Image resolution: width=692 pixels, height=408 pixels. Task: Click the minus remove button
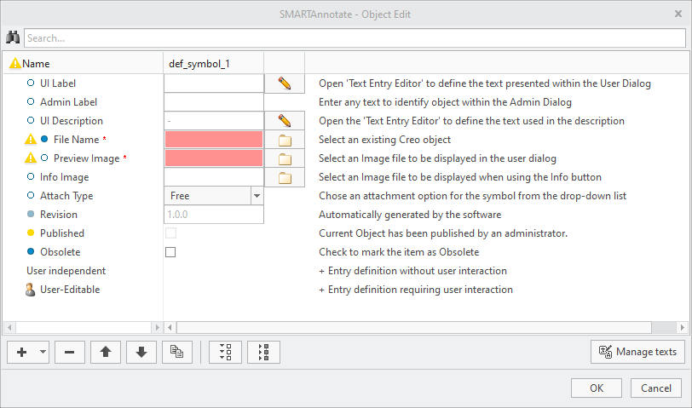(70, 352)
